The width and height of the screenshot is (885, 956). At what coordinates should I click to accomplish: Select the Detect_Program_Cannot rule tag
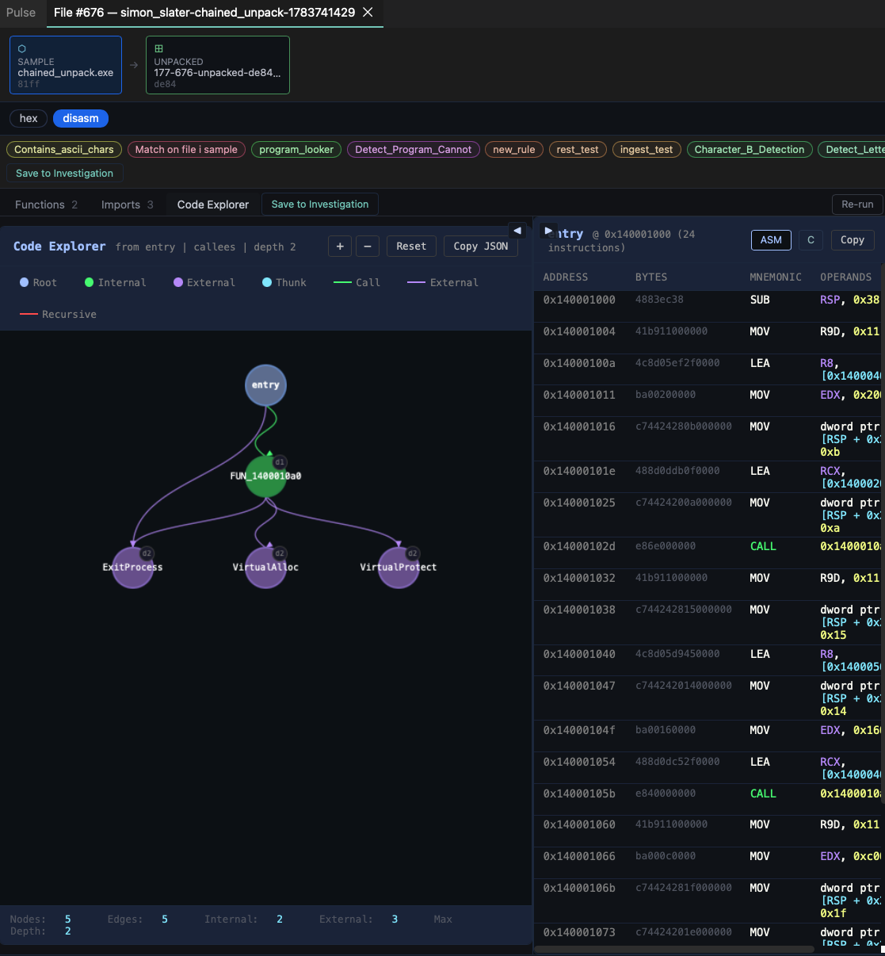tap(413, 149)
